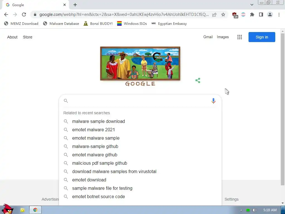Viewport: 285px width, 214px height.
Task: Open the Egyptian Embassy bookmark
Action: [x=169, y=24]
